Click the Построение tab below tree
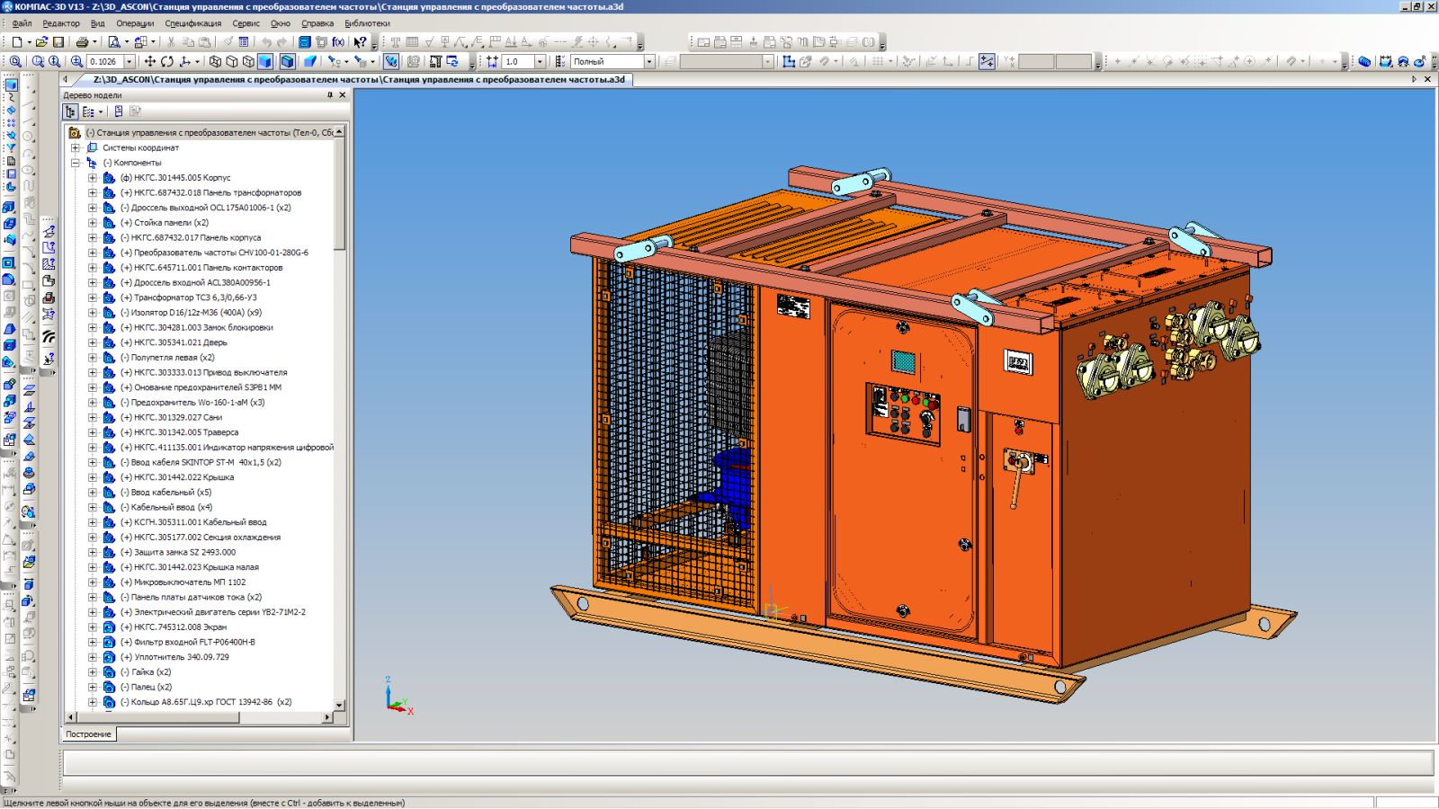The width and height of the screenshot is (1439, 809). pyautogui.click(x=88, y=734)
